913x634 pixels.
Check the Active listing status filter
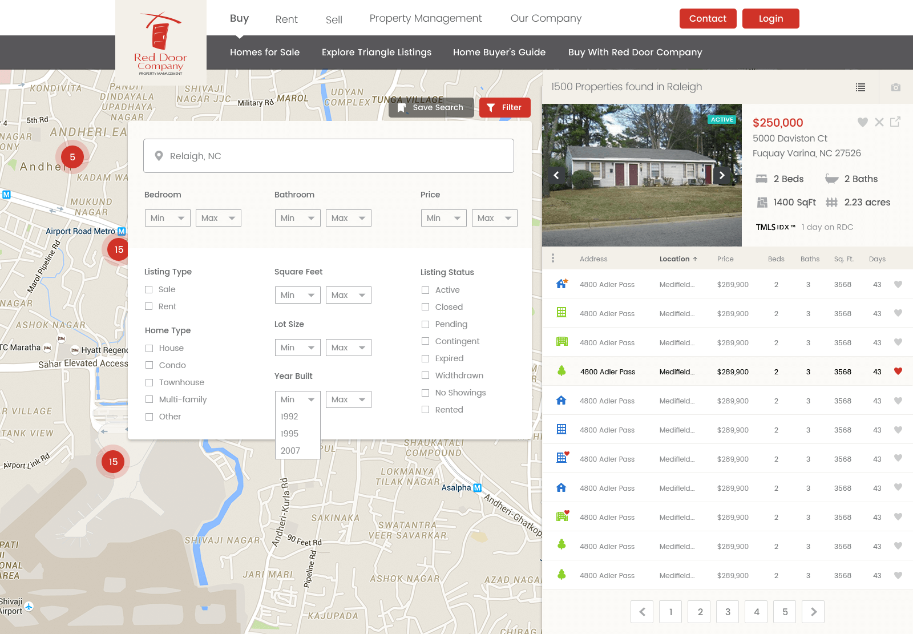point(425,290)
